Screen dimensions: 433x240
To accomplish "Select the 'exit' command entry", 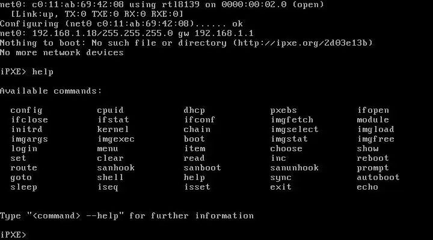I will pos(281,187).
